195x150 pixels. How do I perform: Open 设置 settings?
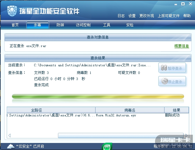(x=132, y=16)
